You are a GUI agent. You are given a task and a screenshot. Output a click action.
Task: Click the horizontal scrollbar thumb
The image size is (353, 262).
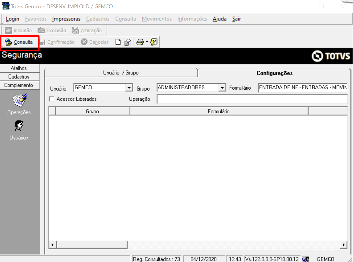92,245
